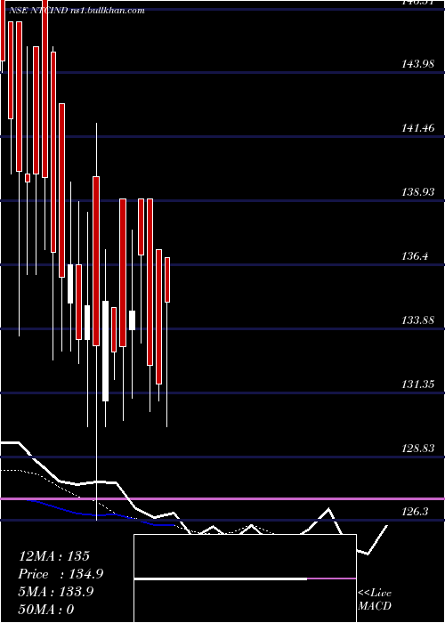Click the 12MA : 135 readout
Image resolution: width=445 pixels, height=623 pixels.
tap(54, 556)
